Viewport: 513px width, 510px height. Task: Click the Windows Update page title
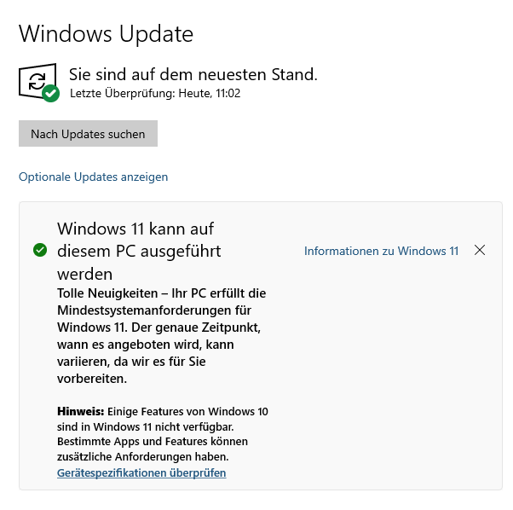tap(106, 34)
